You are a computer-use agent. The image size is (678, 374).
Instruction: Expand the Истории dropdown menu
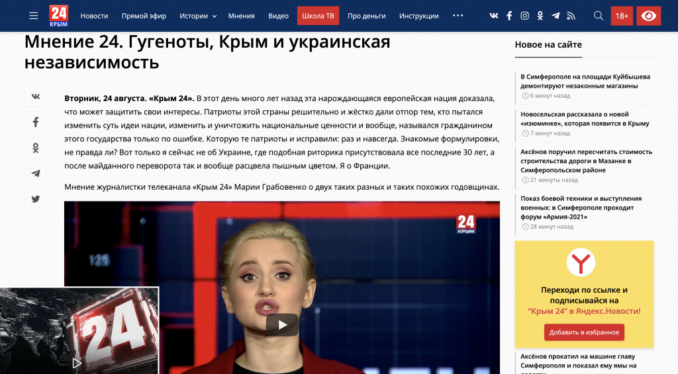[198, 16]
